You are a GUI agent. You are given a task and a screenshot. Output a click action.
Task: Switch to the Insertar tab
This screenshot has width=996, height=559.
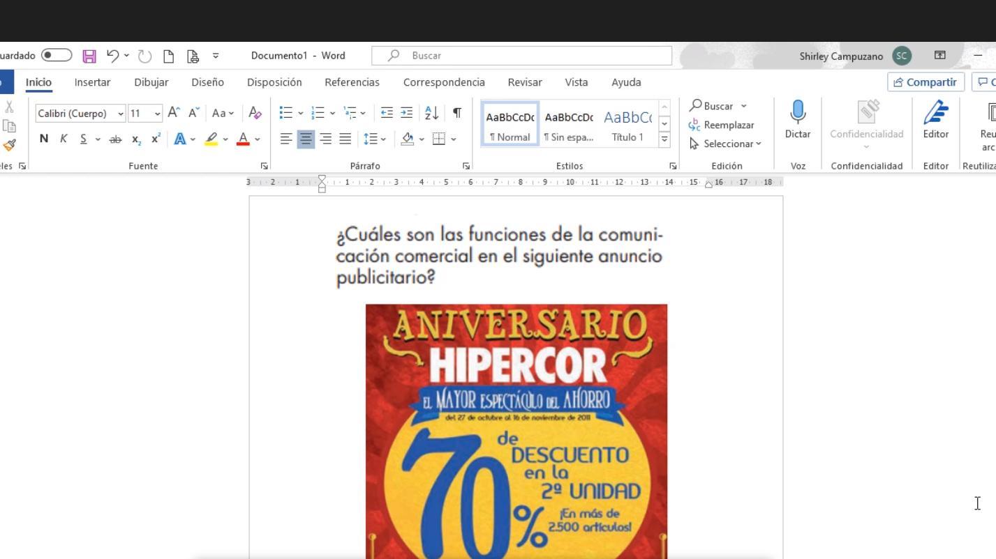[92, 82]
